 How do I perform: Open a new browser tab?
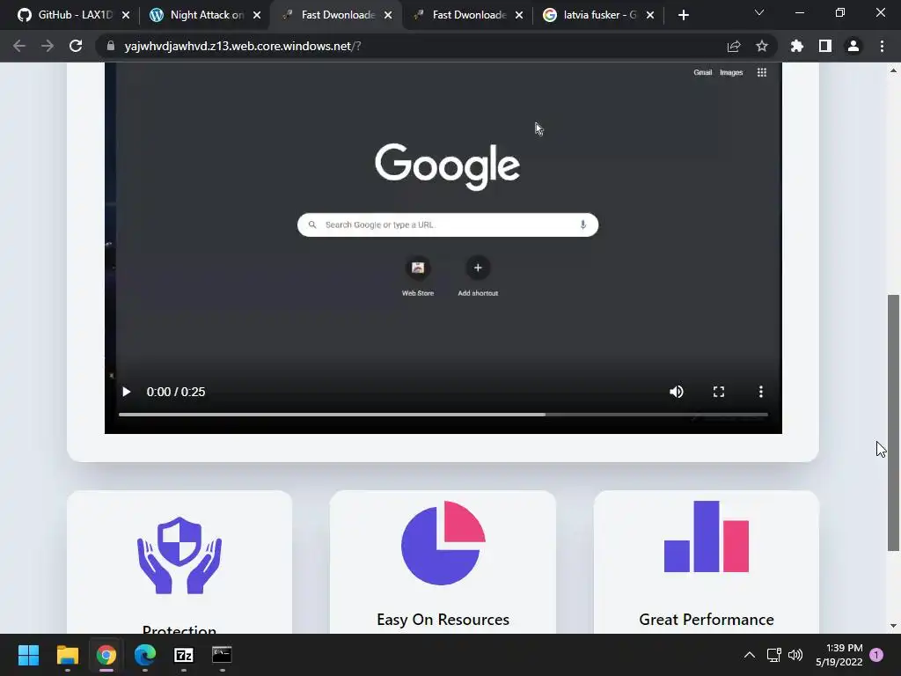683,15
